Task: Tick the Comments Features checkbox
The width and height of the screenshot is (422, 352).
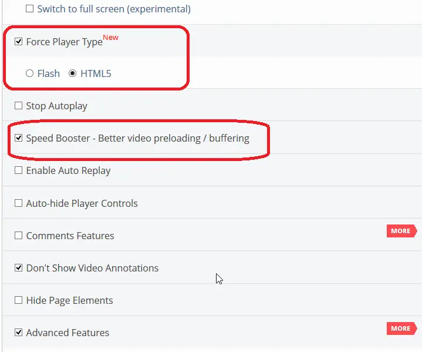Action: click(x=19, y=236)
